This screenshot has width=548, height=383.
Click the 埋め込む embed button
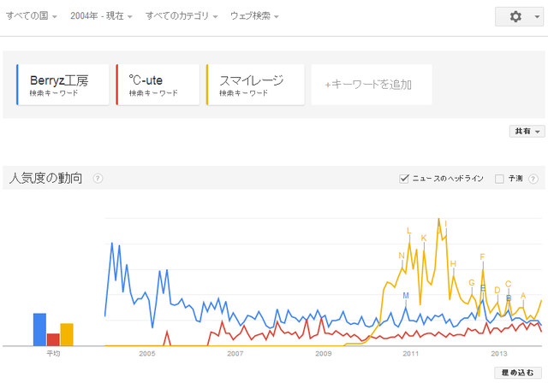pyautogui.click(x=518, y=373)
